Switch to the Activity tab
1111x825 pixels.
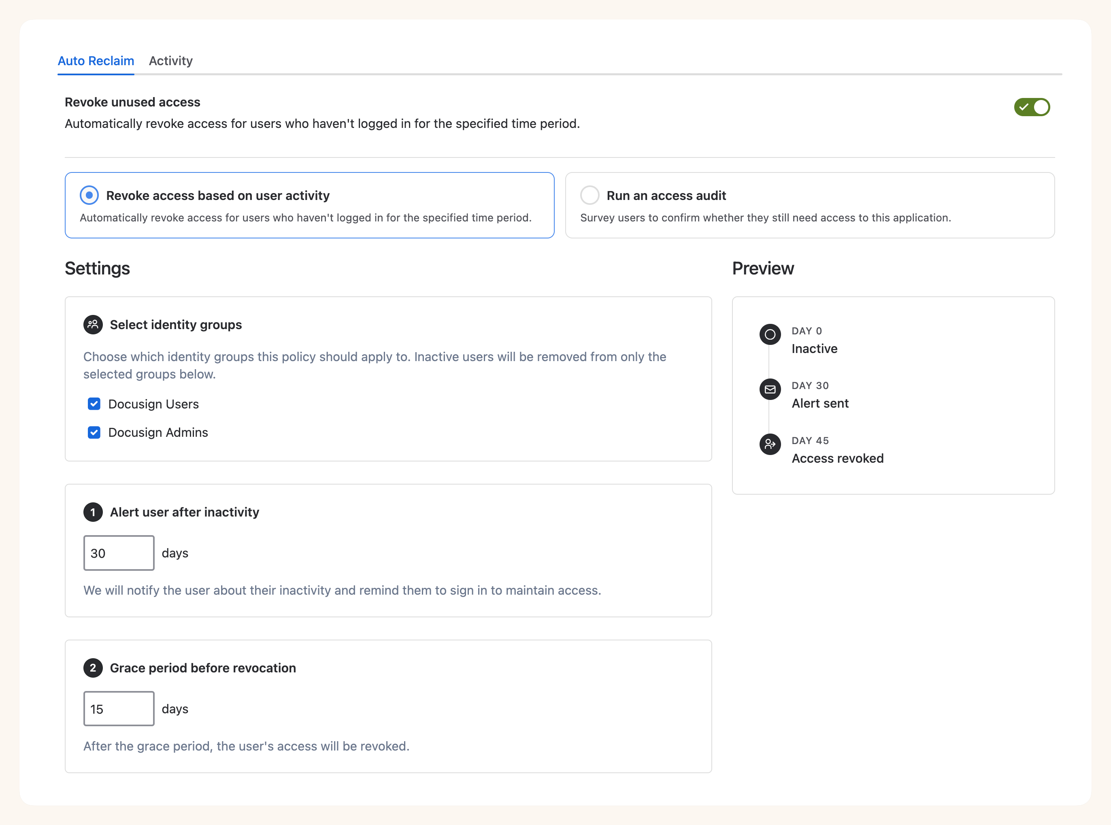tap(170, 61)
